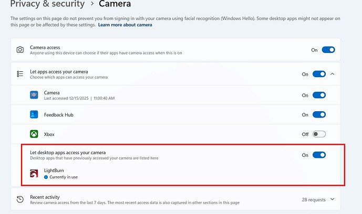The height and width of the screenshot is (214, 362).
Task: Click the Camera app icon
Action: pos(34,95)
